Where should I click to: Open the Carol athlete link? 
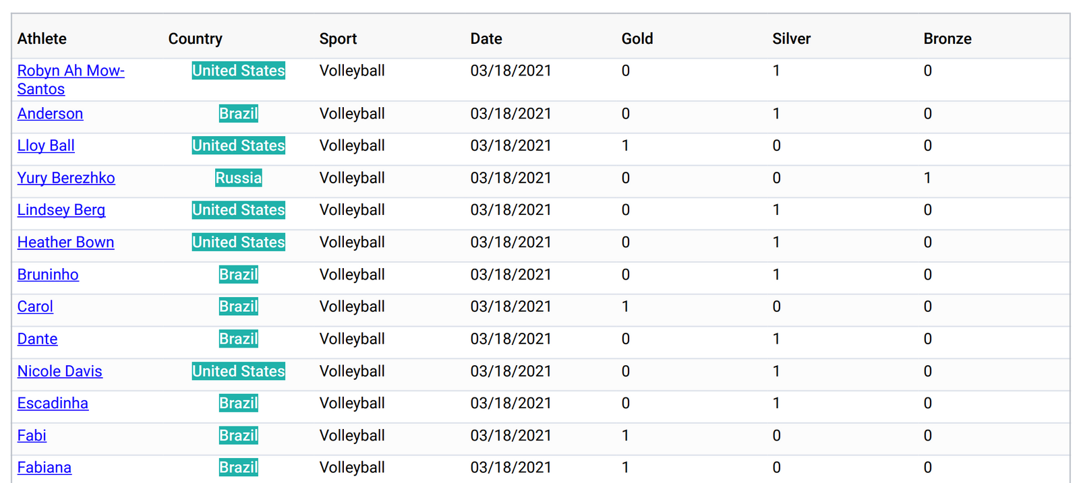pos(35,307)
